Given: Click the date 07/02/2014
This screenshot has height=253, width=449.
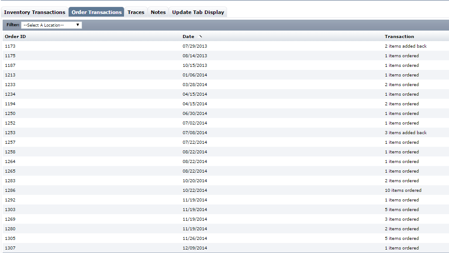Looking at the screenshot, I should [x=195, y=123].
